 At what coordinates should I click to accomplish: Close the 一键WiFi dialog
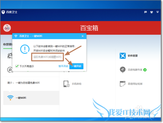(x=82, y=36)
